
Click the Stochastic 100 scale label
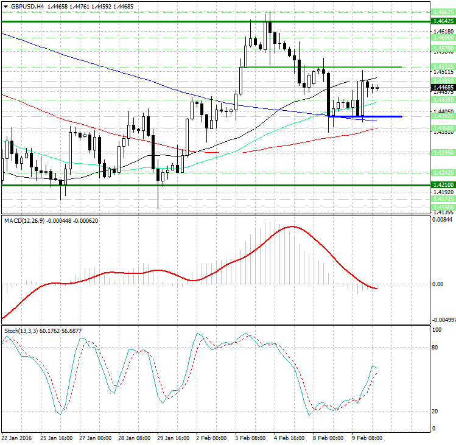pos(437,330)
